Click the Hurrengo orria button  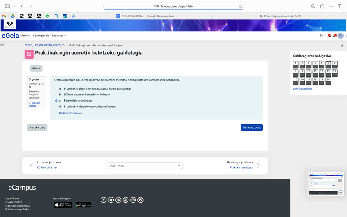coord(252,128)
